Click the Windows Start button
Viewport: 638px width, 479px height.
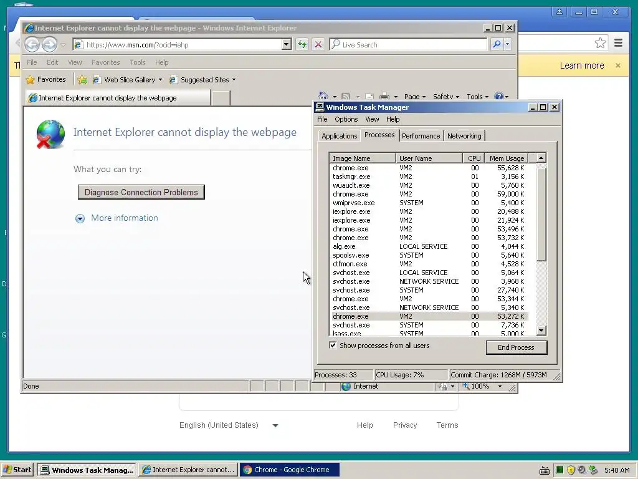[x=17, y=470]
